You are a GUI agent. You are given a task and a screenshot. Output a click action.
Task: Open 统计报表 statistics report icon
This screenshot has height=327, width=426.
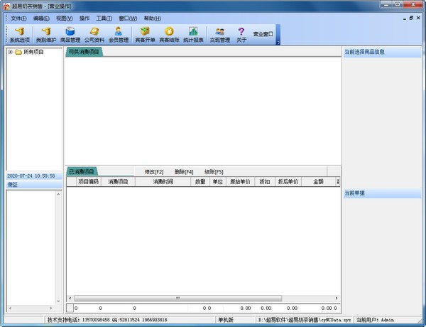(x=193, y=35)
